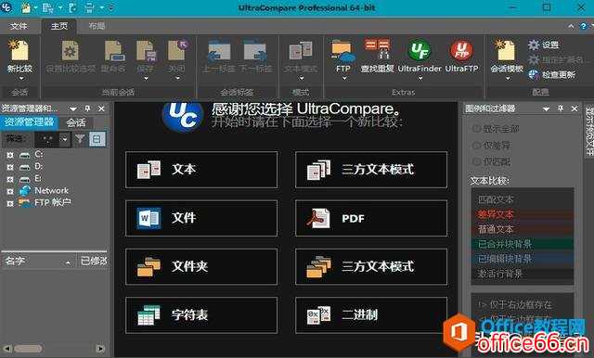Click the 重命名 rename icon
Image resolution: width=594 pixels, height=358 pixels.
coord(114,51)
